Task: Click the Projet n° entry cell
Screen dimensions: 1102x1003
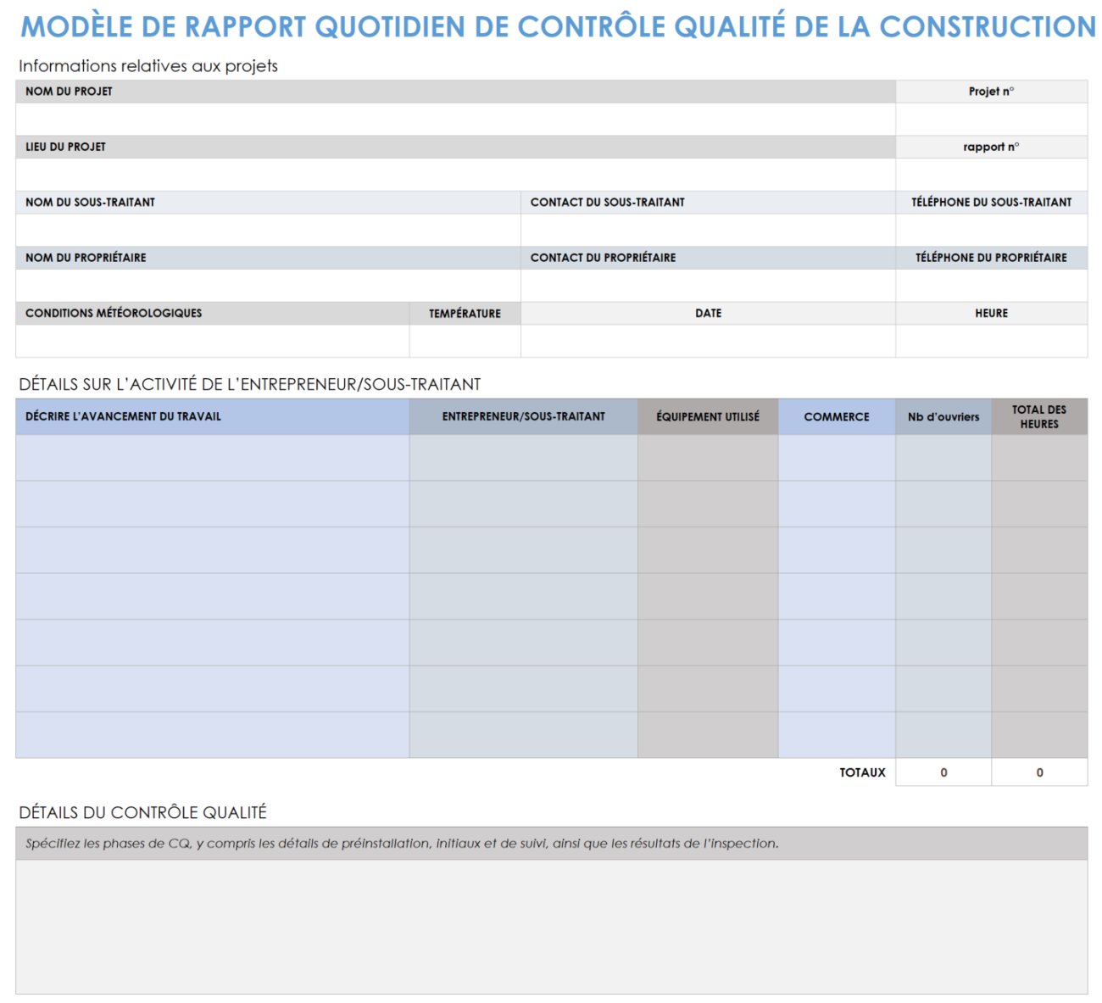Action: tap(991, 119)
